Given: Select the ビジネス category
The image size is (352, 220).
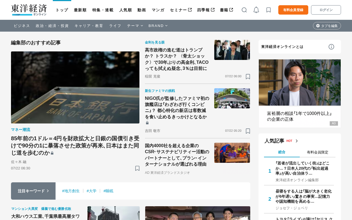Looking at the screenshot, I should click(x=22, y=26).
